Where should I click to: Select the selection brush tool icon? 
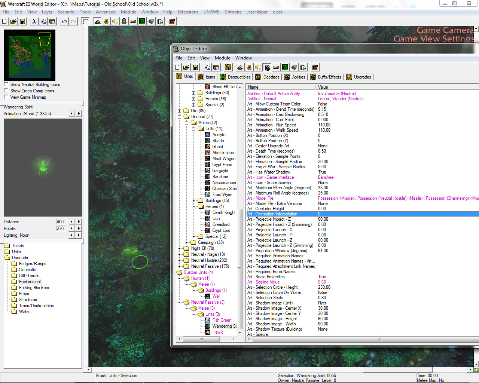pyautogui.click(x=86, y=21)
